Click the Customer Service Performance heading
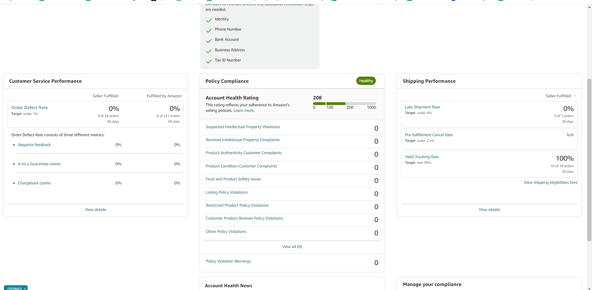This screenshot has height=290, width=592. pyautogui.click(x=45, y=81)
